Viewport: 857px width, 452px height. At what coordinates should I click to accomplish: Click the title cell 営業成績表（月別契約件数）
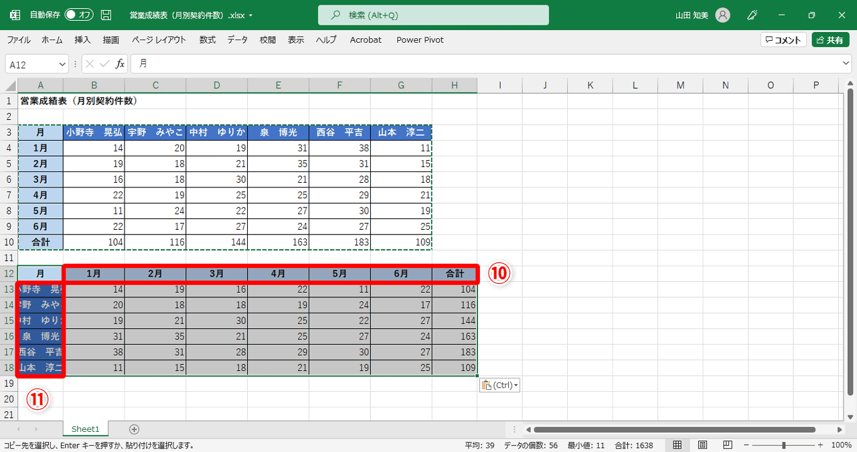click(x=78, y=101)
